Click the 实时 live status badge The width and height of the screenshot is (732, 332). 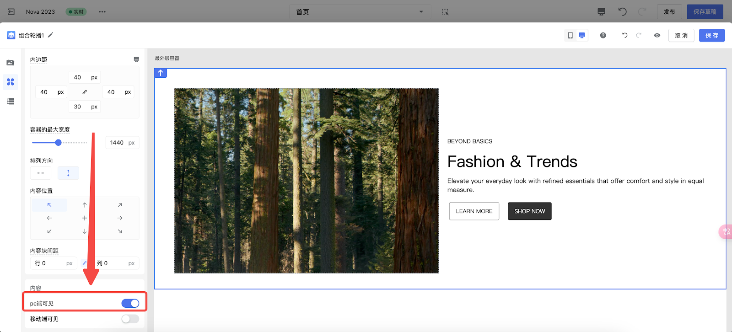pos(76,12)
